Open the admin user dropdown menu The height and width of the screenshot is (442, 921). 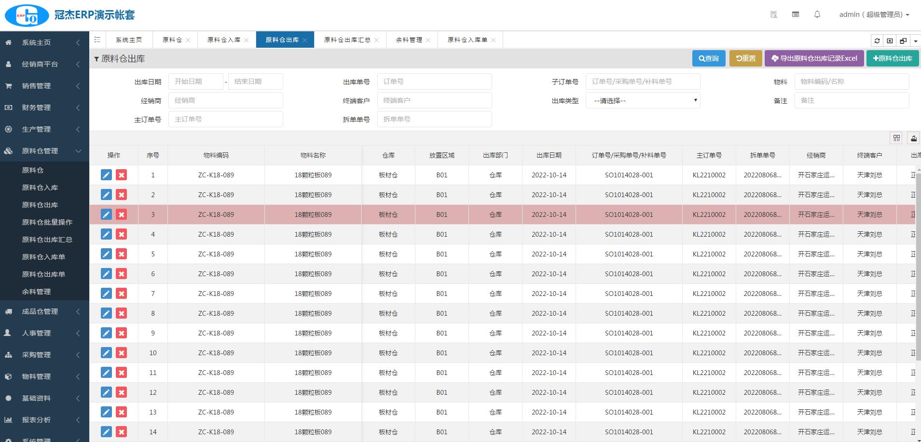click(874, 14)
